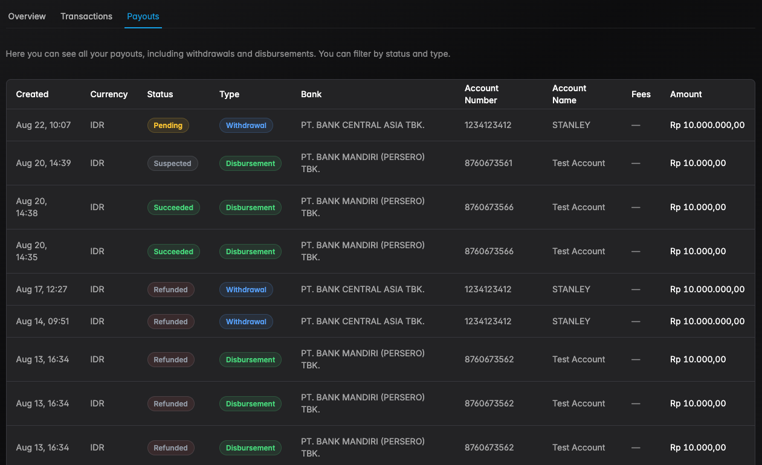
Task: Select the first Succeeded badge
Action: pos(173,207)
